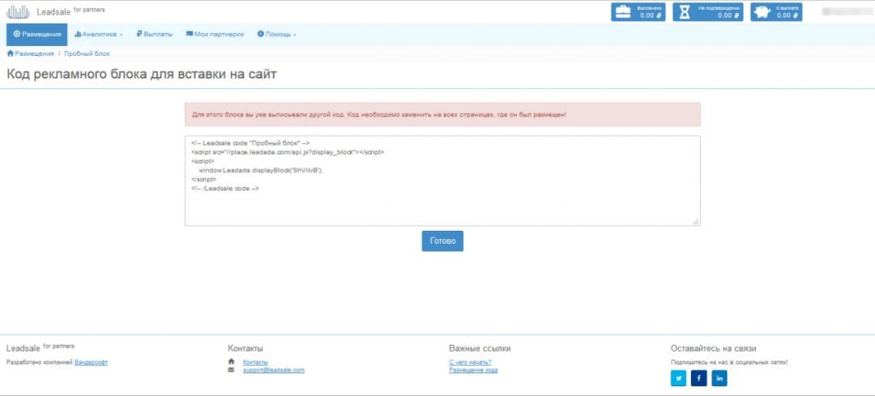The height and width of the screenshot is (396, 875).
Task: Click the chart icon beside Аналитика
Action: click(78, 34)
